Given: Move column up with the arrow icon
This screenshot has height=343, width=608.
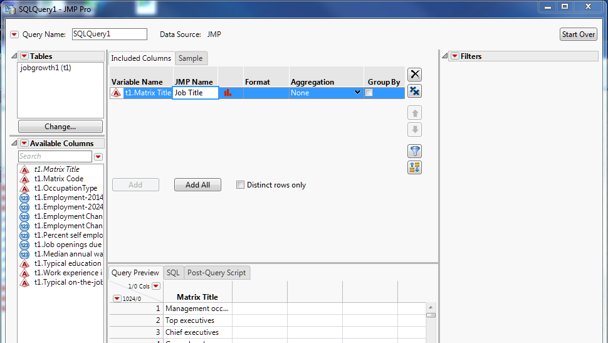Looking at the screenshot, I should 414,113.
